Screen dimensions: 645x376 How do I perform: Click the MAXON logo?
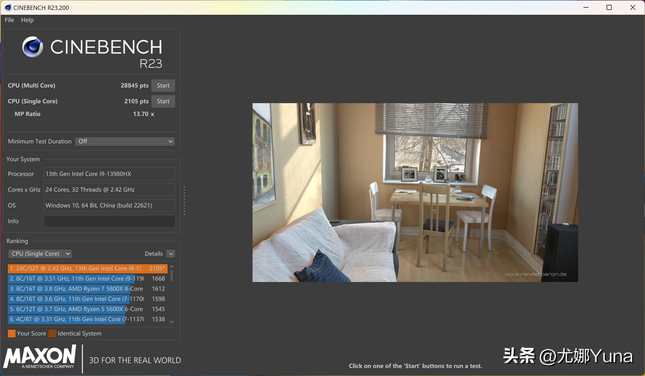(x=40, y=357)
